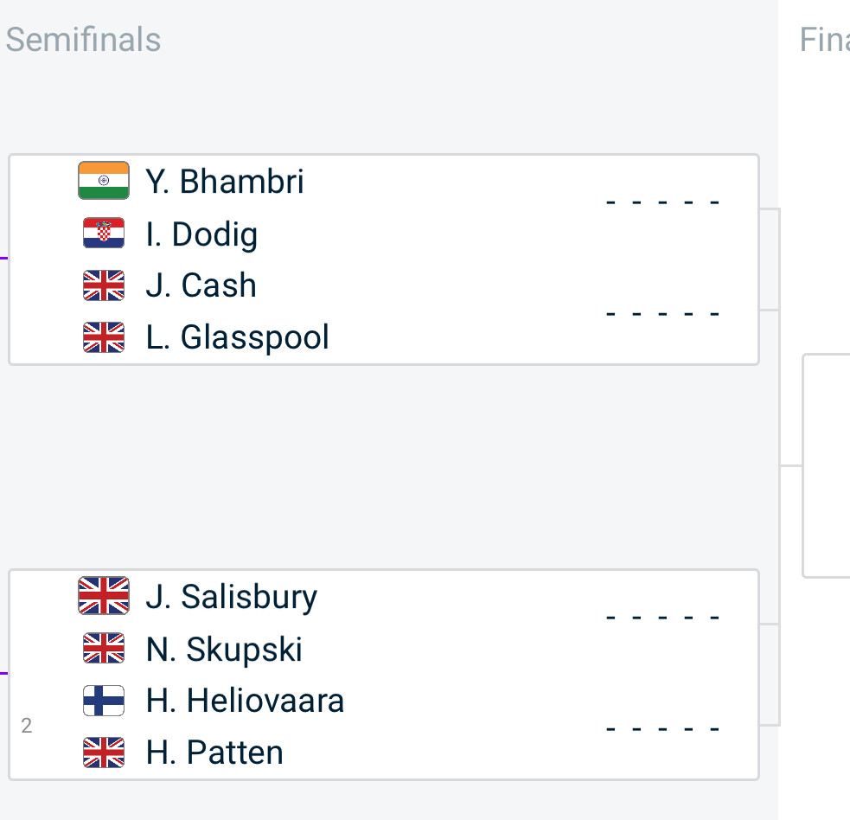
Task: Click the Bhambri/Dodig score placeholder dashes
Action: (x=663, y=203)
